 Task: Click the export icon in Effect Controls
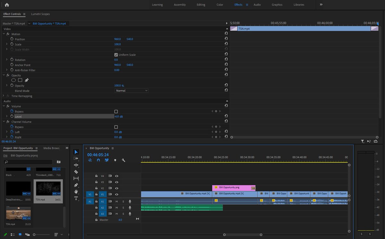pyautogui.click(x=375, y=141)
